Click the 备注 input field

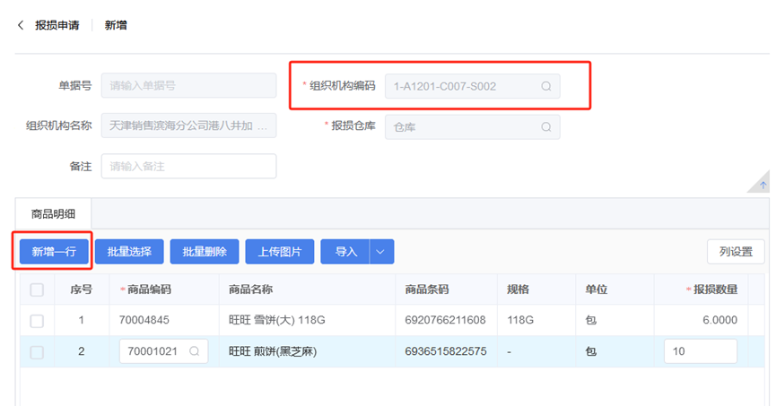pos(188,167)
